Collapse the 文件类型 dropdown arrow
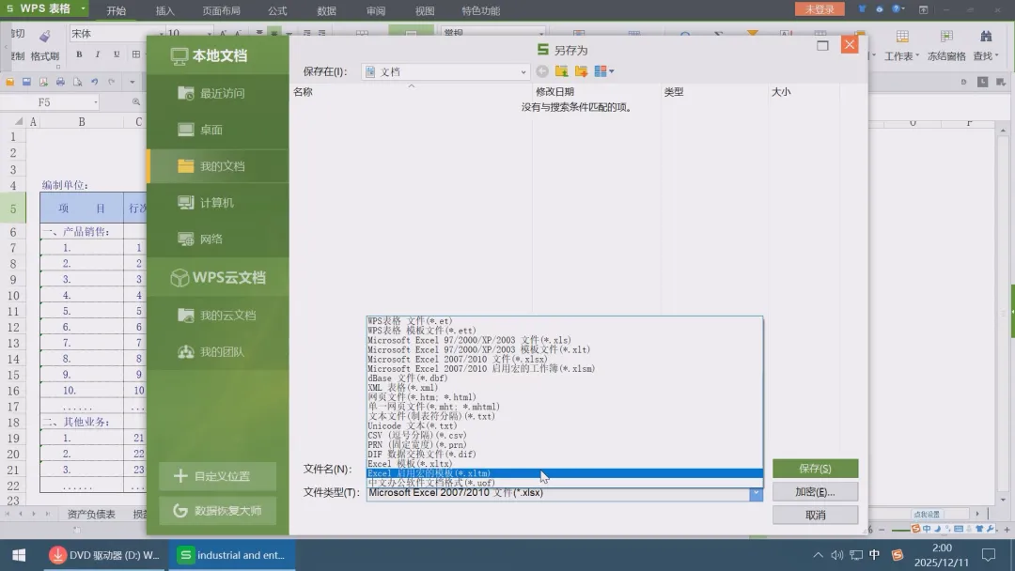Screen dimensions: 1015x571 tap(756, 493)
